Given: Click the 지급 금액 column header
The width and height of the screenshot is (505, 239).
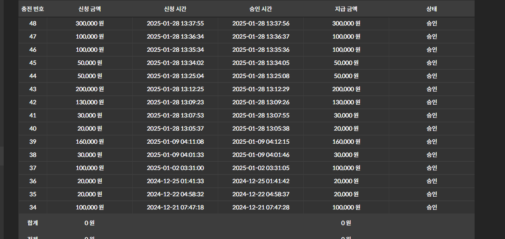Looking at the screenshot, I should pyautogui.click(x=346, y=9).
